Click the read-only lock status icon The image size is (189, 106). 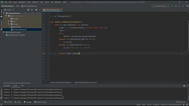click(x=183, y=105)
